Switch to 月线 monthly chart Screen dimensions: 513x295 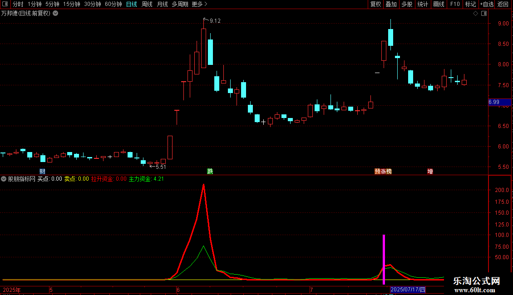click(x=162, y=4)
